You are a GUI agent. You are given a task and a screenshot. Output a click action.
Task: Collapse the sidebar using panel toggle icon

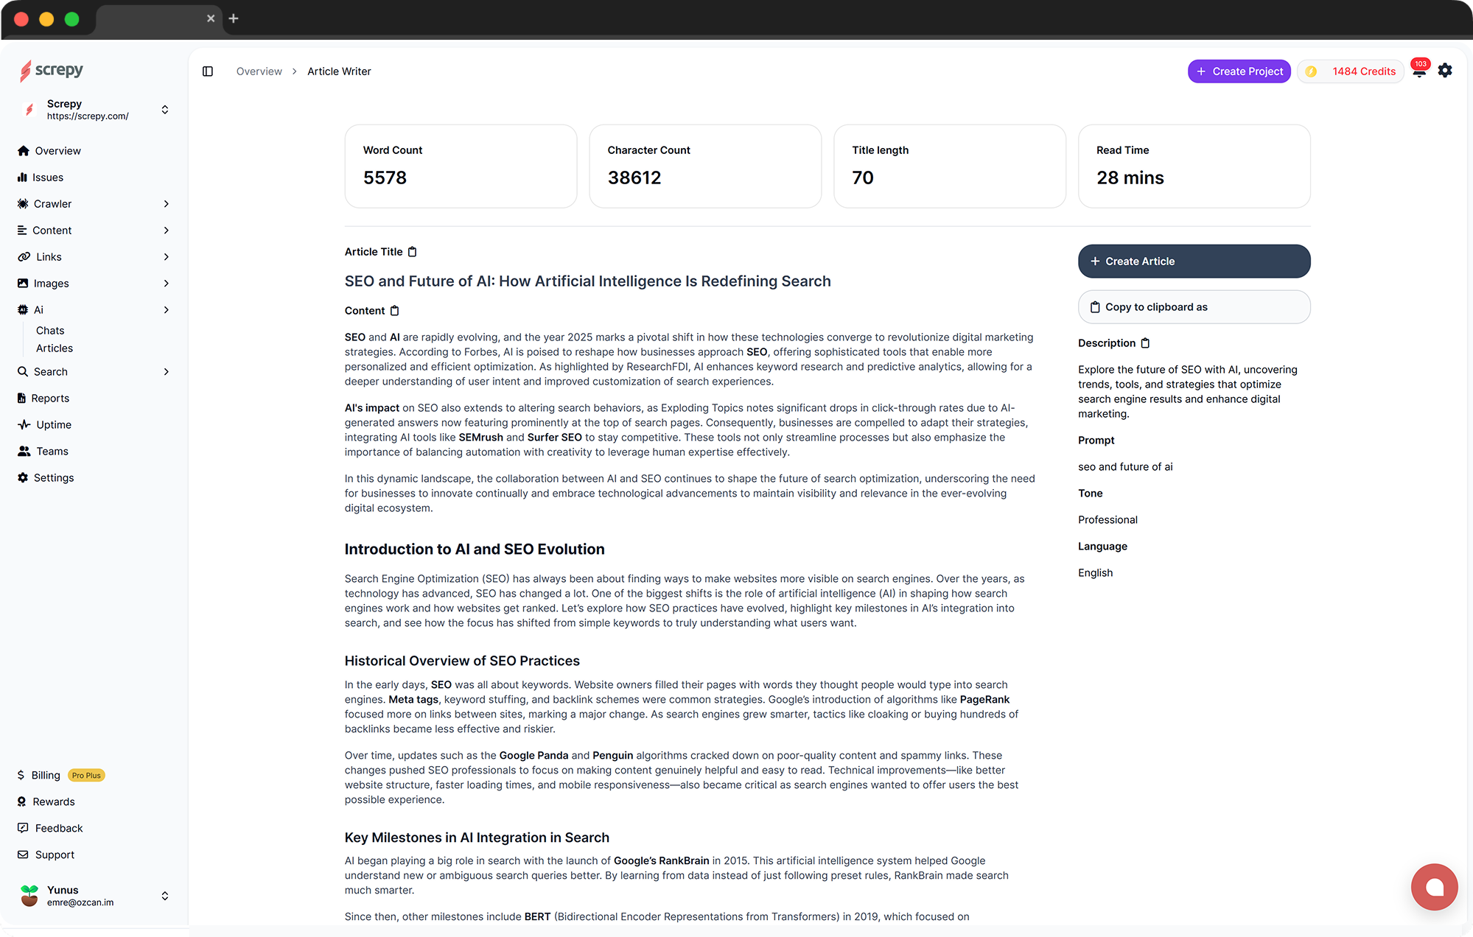click(207, 71)
